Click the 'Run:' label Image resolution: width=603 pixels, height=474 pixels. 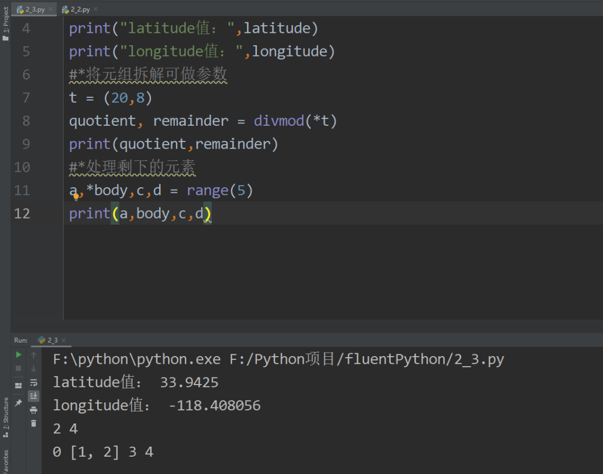(x=21, y=340)
